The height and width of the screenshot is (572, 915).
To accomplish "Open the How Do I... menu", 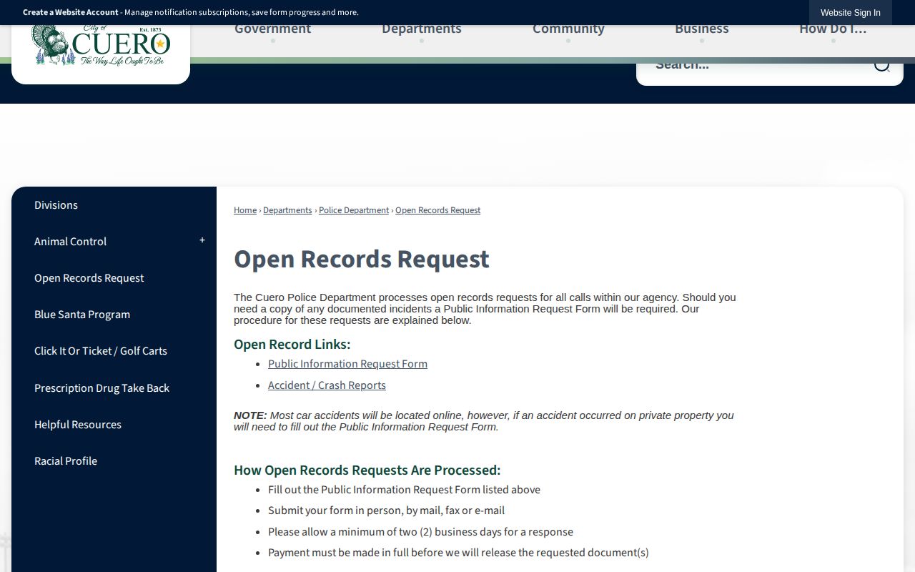I will tap(833, 29).
